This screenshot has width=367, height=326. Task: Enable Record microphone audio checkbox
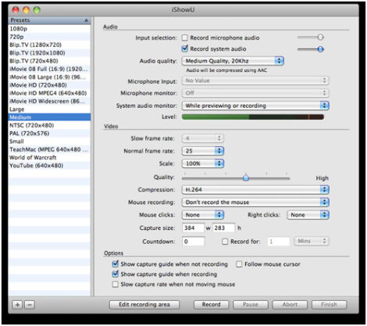pyautogui.click(x=184, y=38)
